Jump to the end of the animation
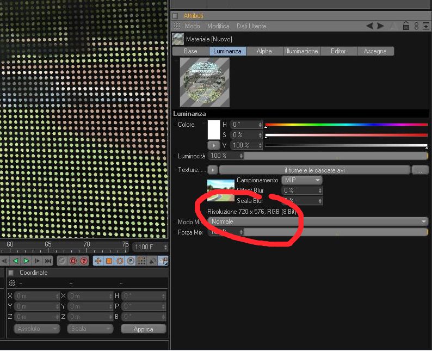The image size is (432, 351). (x=48, y=261)
